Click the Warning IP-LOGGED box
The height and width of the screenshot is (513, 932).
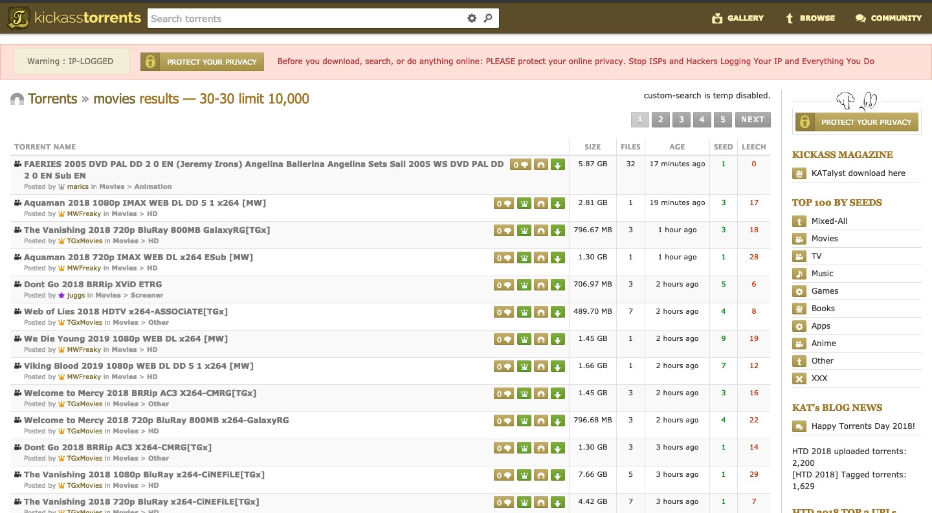click(x=71, y=61)
